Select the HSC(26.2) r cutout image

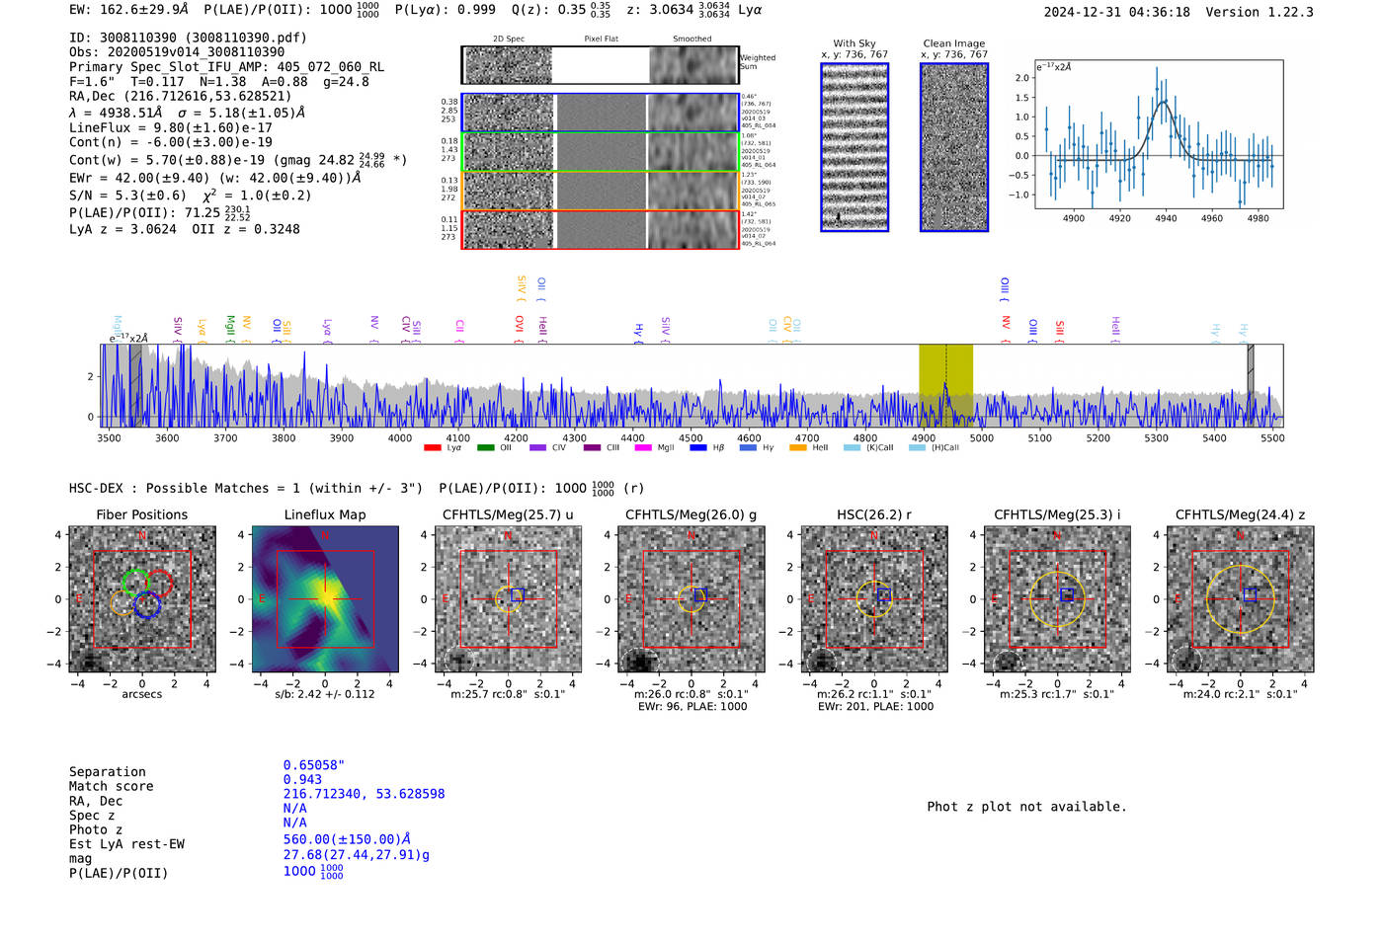[874, 599]
